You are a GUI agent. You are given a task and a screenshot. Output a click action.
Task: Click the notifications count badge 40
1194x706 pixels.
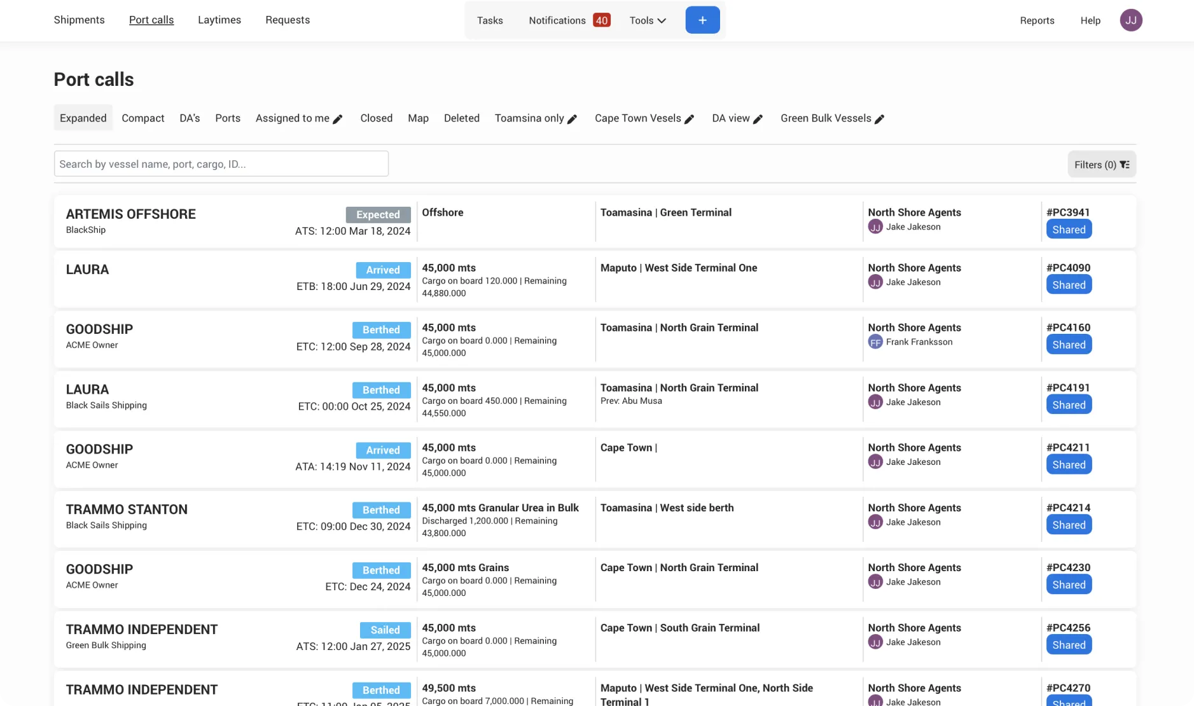pyautogui.click(x=601, y=20)
